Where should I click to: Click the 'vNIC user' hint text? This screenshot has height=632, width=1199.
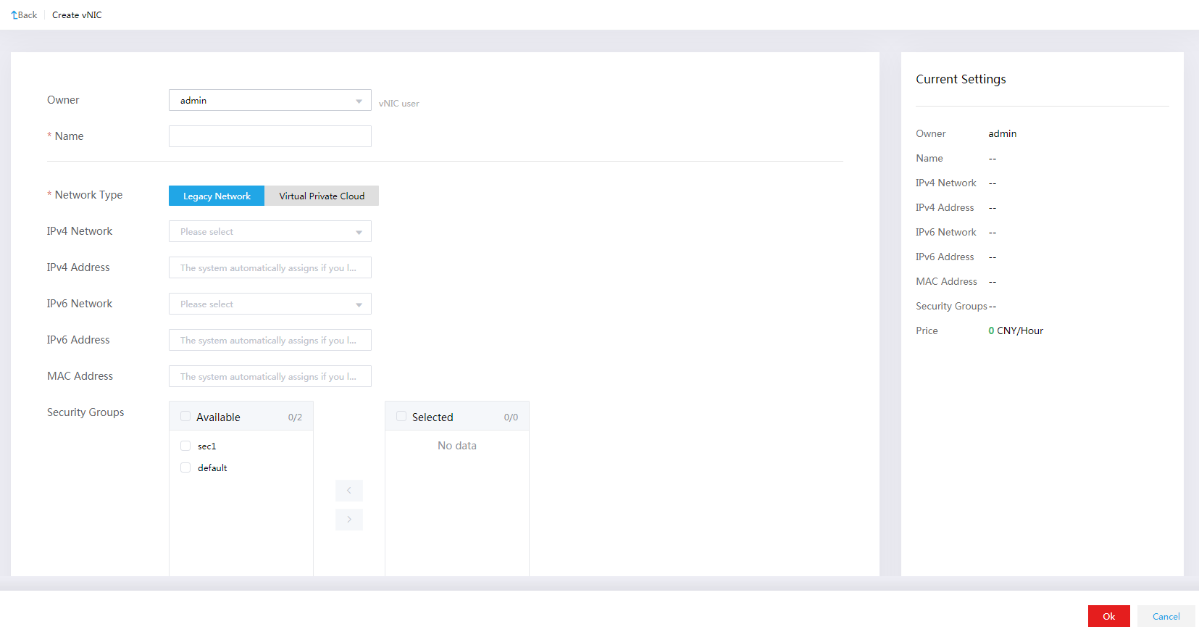click(399, 104)
